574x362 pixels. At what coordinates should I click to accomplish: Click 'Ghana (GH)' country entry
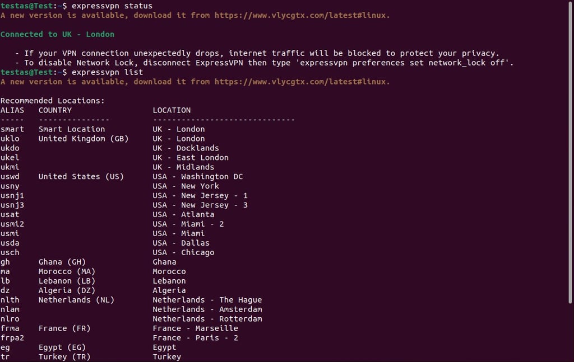click(x=62, y=262)
